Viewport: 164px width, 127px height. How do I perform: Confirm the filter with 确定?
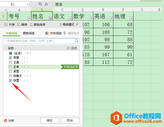[x=50, y=120]
